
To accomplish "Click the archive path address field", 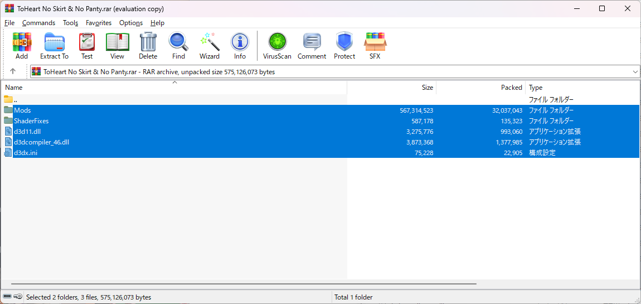I will (x=335, y=71).
